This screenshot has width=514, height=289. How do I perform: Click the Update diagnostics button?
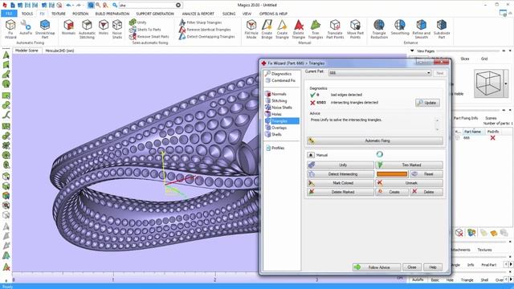[x=427, y=103]
